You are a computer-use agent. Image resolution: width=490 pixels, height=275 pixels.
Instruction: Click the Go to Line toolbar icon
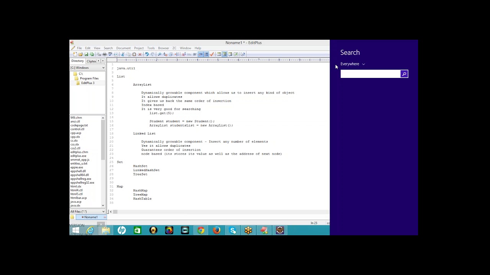[x=176, y=54]
